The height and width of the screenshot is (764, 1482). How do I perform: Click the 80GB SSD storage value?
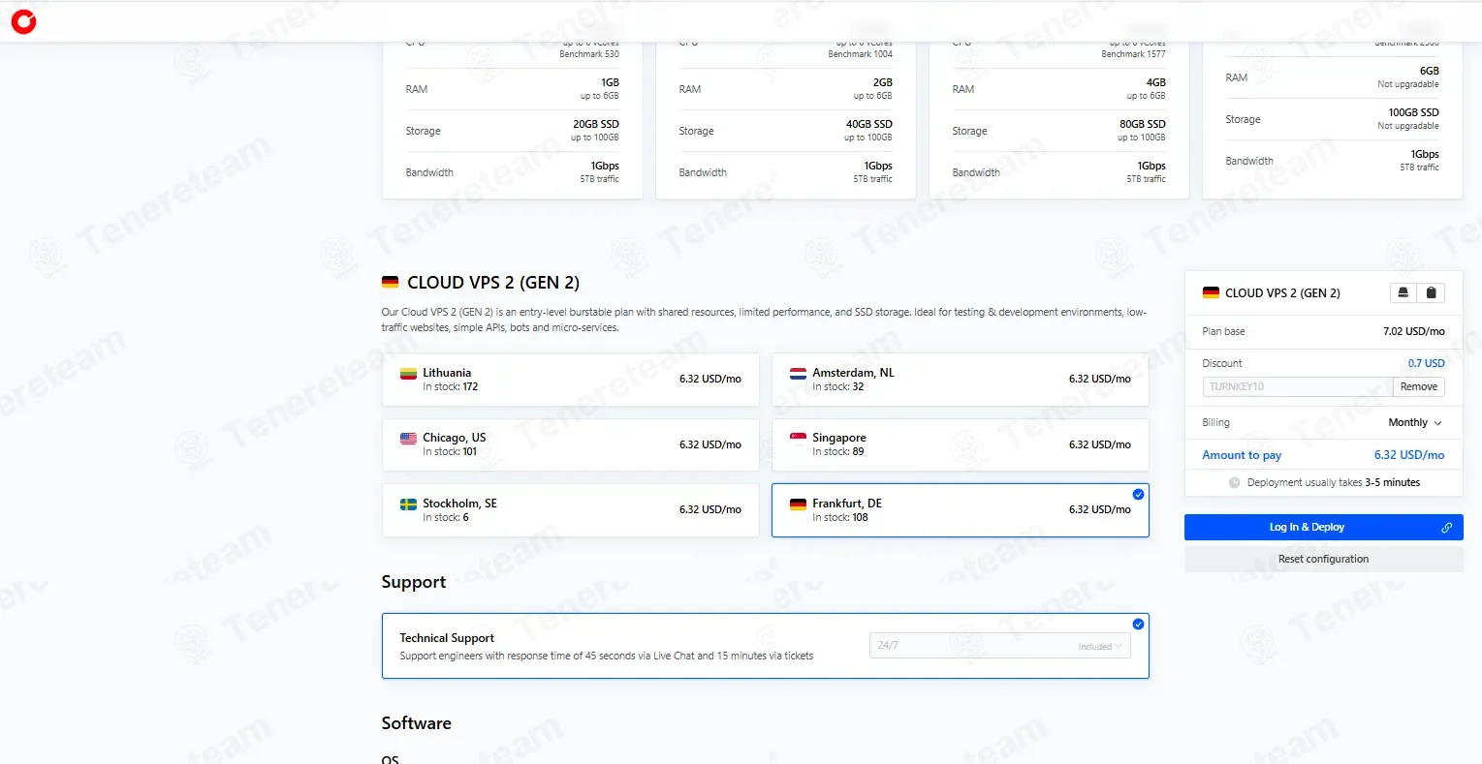tap(1142, 124)
